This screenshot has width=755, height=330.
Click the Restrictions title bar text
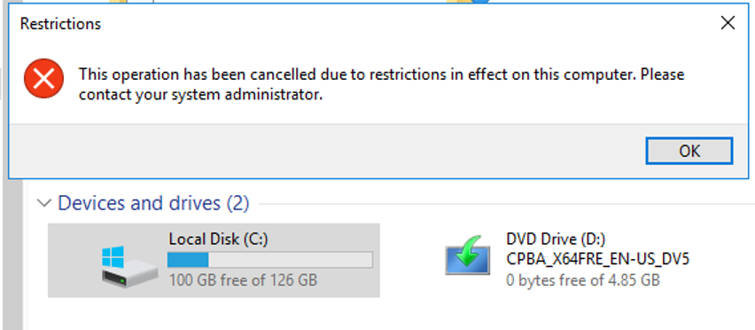60,24
